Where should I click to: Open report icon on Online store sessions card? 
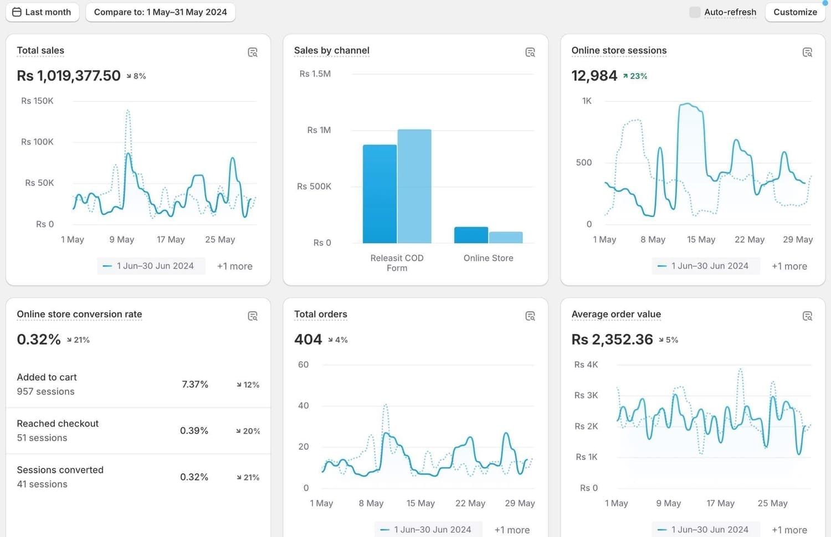807,53
